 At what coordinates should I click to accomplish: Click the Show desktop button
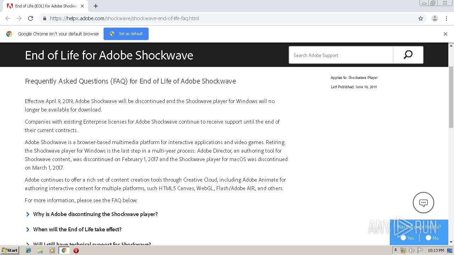pyautogui.click(x=450, y=250)
